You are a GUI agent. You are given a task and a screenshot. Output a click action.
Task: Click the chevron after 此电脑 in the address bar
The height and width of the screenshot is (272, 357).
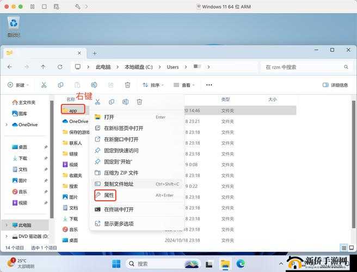117,67
